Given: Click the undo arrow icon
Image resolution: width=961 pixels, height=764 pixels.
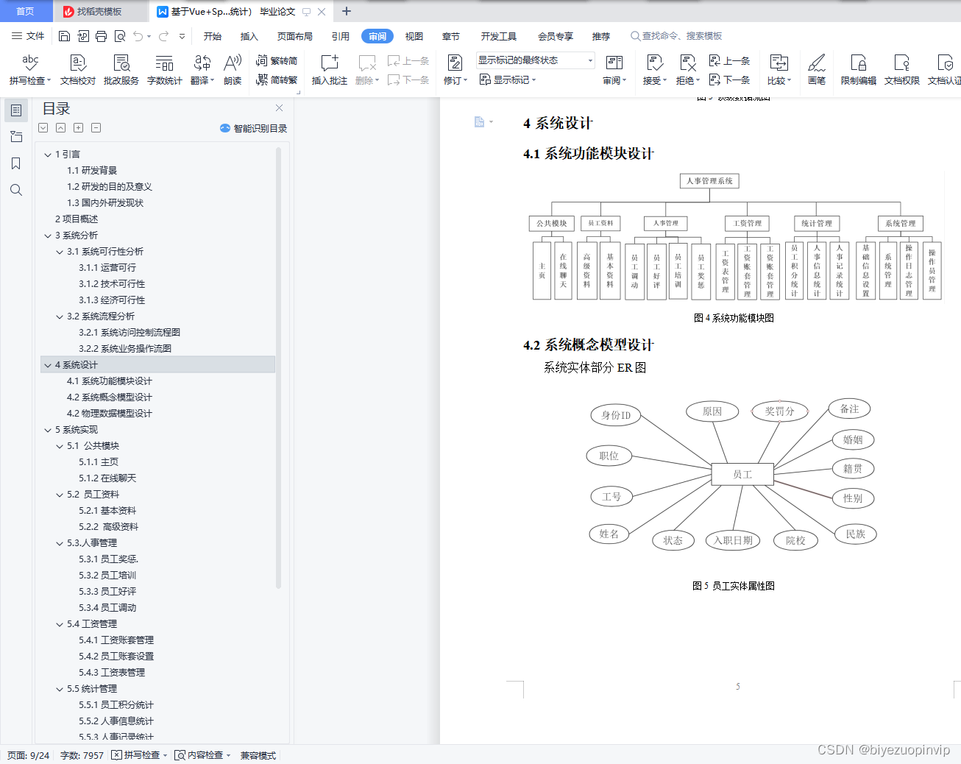Looking at the screenshot, I should 138,36.
